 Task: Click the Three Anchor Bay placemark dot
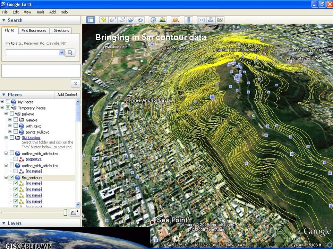coord(125,102)
